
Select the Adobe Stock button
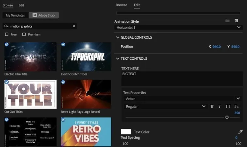click(x=44, y=15)
